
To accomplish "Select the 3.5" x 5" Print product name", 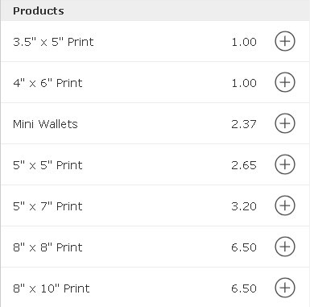I will click(53, 42).
